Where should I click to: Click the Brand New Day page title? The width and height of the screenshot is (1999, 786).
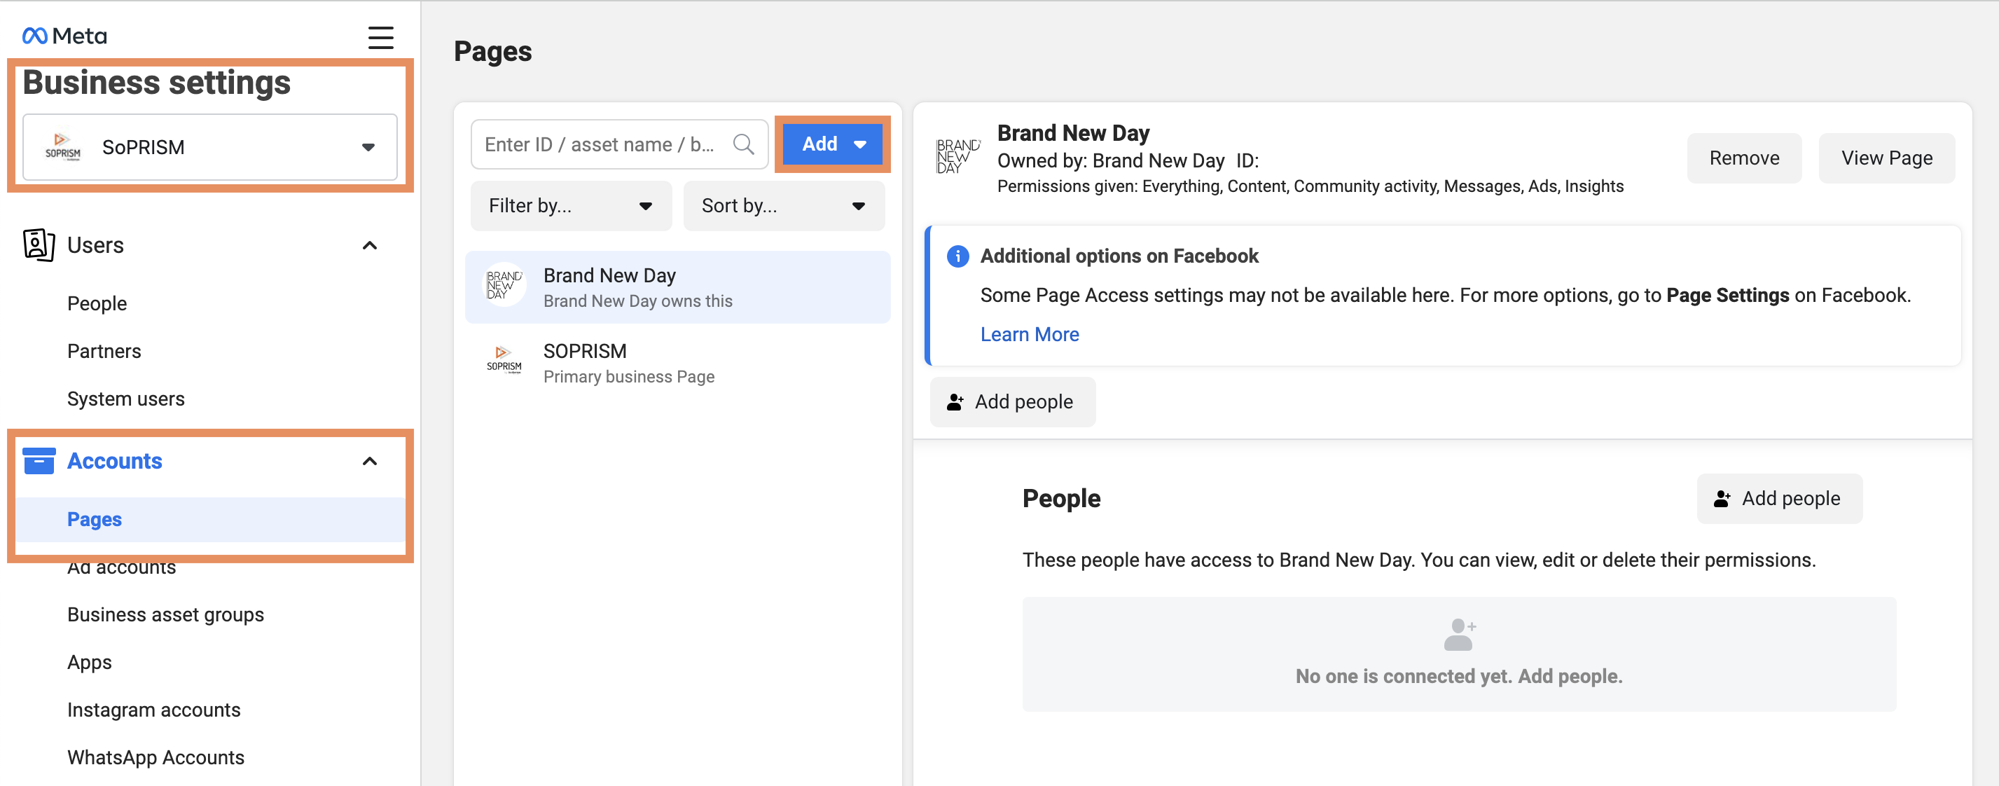tap(1072, 132)
